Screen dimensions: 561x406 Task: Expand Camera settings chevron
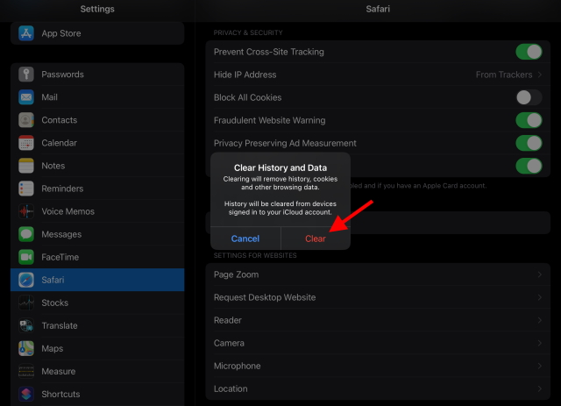tap(540, 344)
